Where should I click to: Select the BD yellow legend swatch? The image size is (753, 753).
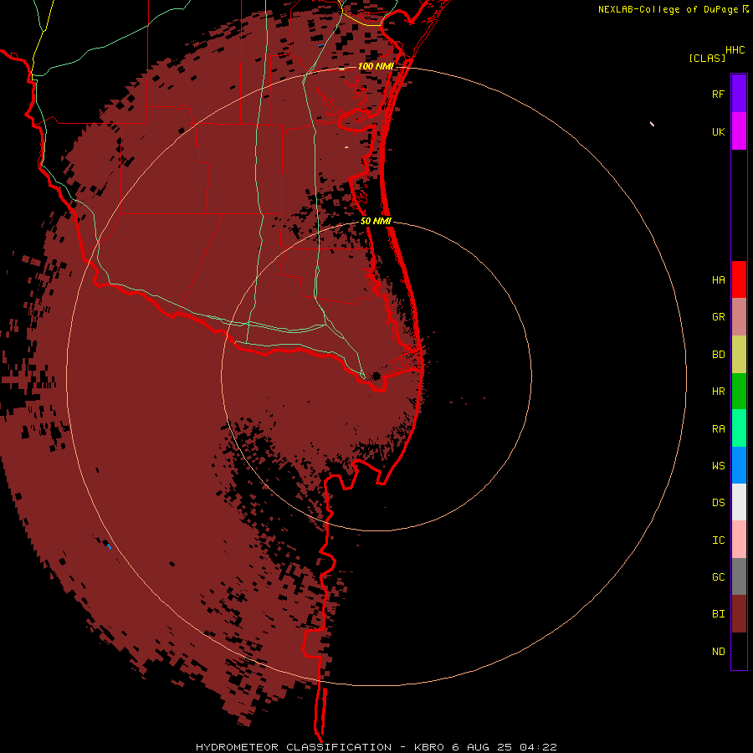(739, 355)
